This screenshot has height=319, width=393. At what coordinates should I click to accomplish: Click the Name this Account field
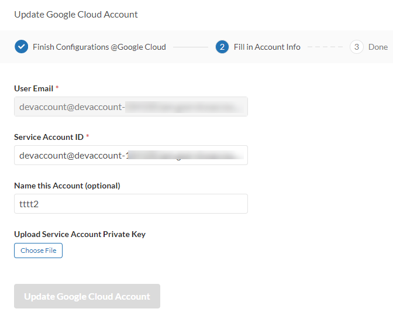tap(130, 204)
